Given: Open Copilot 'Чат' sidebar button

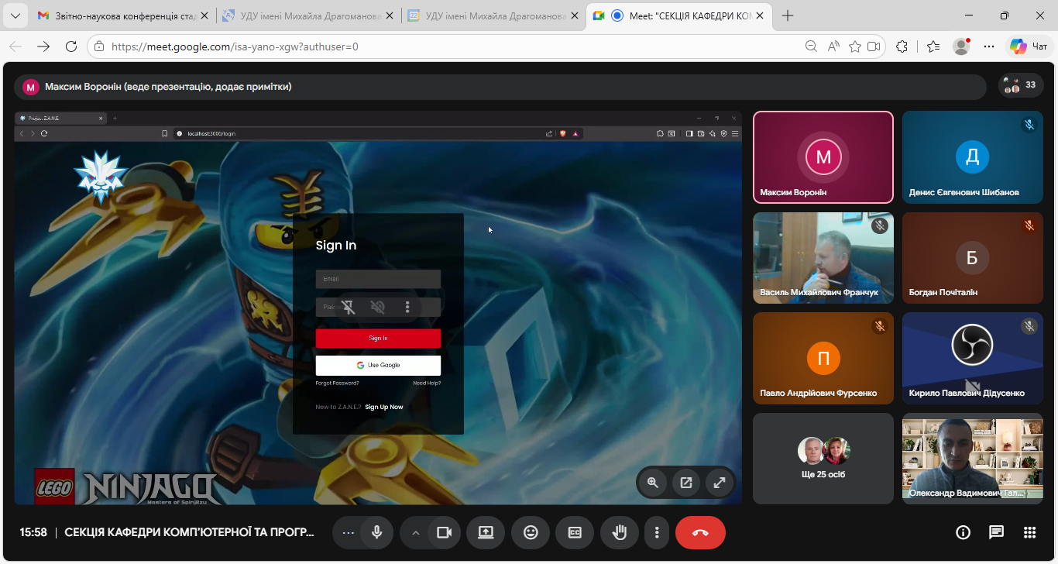Looking at the screenshot, I should pos(1029,46).
